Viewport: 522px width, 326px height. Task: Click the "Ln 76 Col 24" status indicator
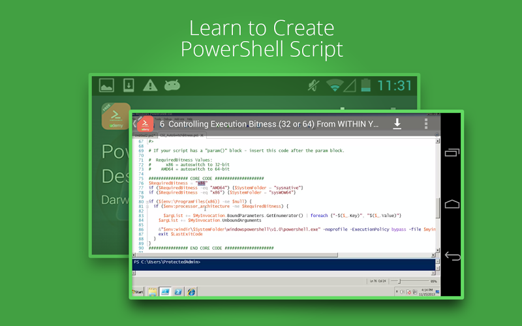(378, 282)
